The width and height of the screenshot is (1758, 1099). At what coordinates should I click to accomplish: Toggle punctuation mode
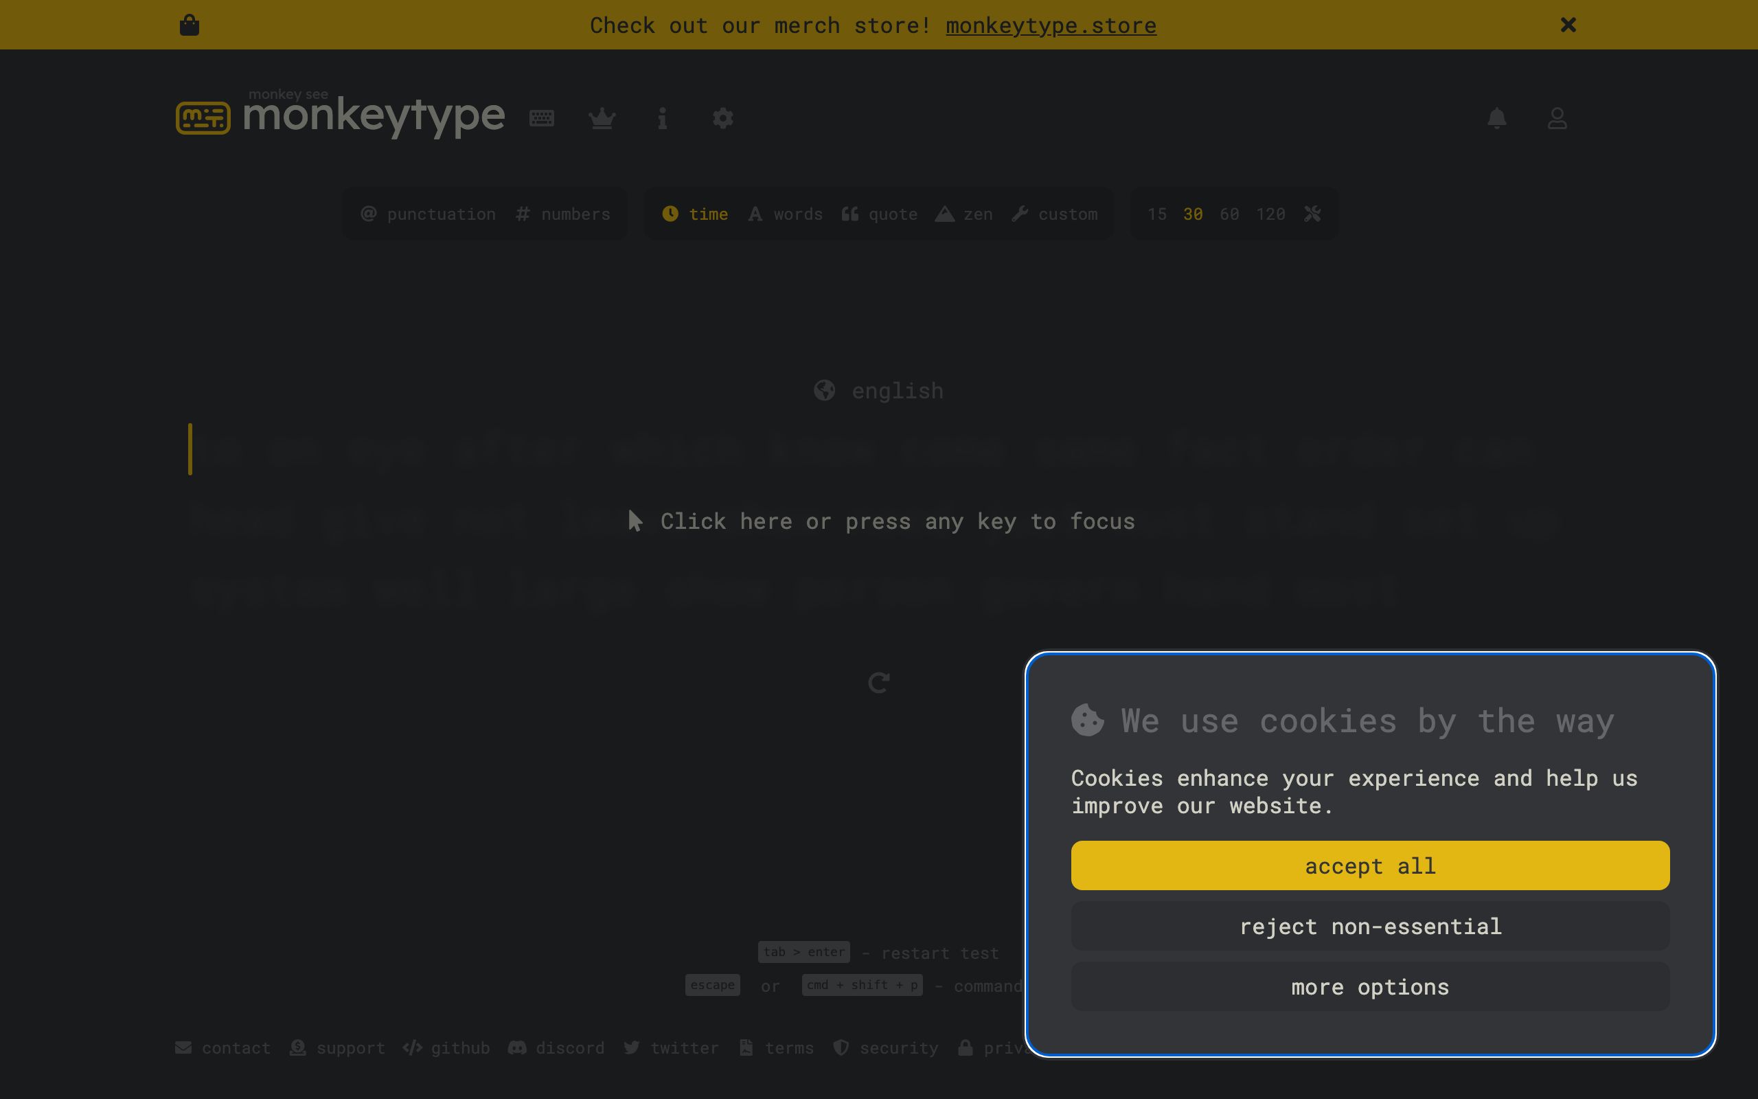pyautogui.click(x=429, y=214)
